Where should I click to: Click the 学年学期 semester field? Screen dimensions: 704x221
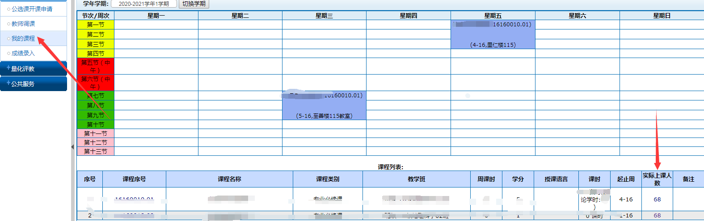pyautogui.click(x=144, y=4)
